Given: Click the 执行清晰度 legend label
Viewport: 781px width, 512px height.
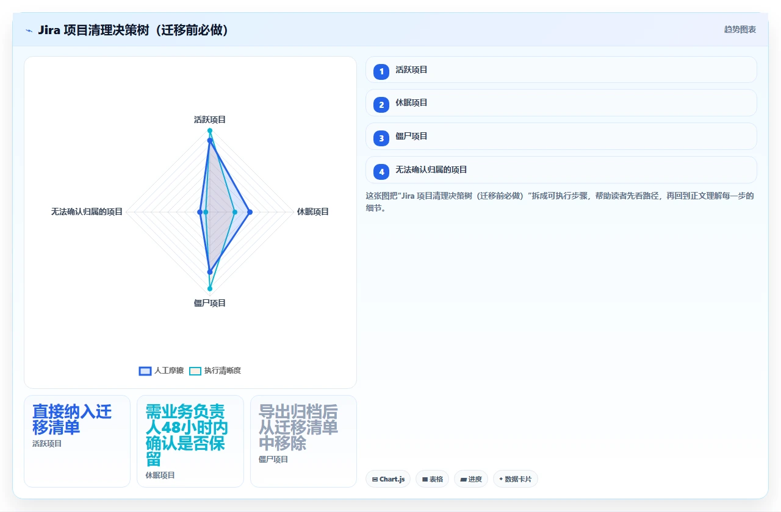Looking at the screenshot, I should (223, 371).
